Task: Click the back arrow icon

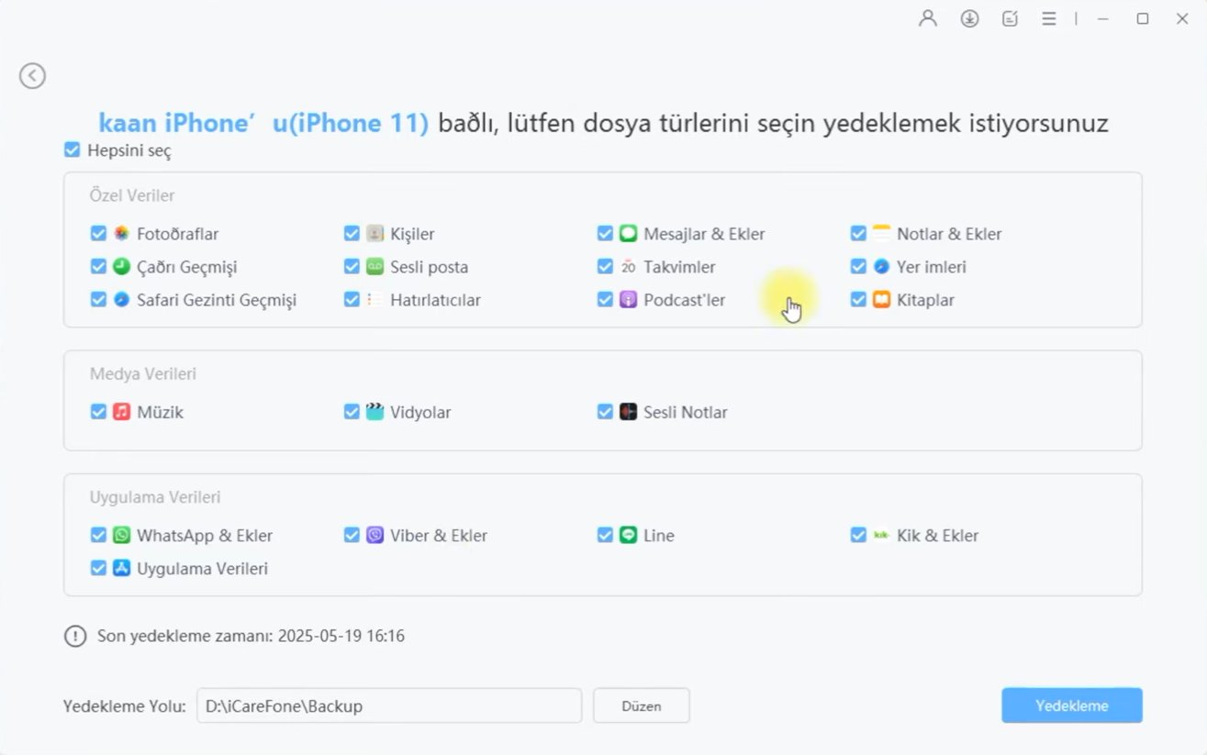Action: tap(32, 76)
